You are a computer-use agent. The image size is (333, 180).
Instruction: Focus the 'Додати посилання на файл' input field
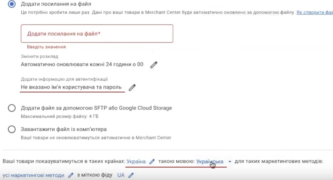click(x=97, y=34)
